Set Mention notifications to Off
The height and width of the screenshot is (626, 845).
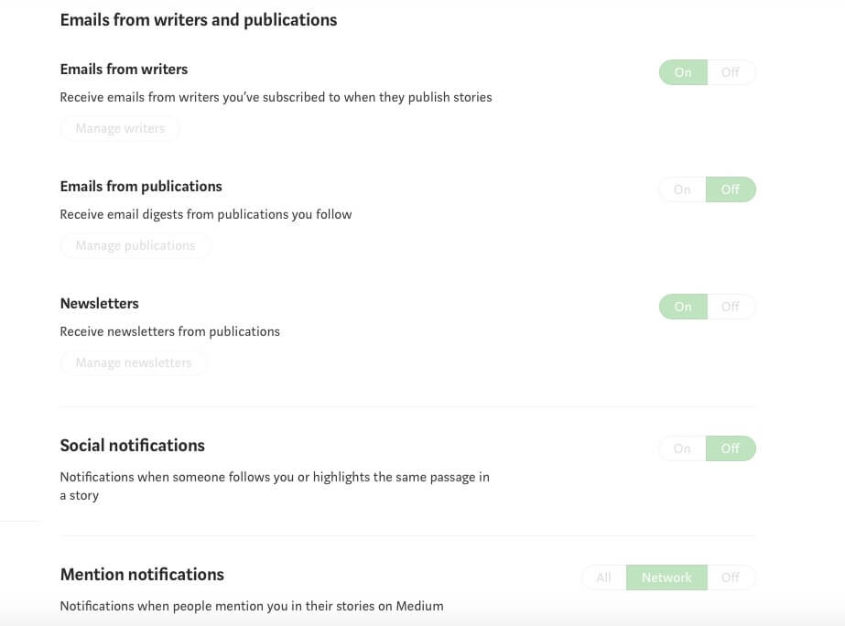[x=731, y=577]
